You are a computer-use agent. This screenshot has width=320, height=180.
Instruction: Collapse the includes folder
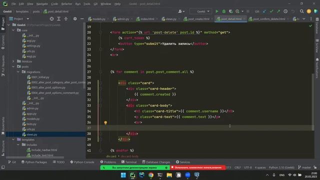tap(18, 144)
